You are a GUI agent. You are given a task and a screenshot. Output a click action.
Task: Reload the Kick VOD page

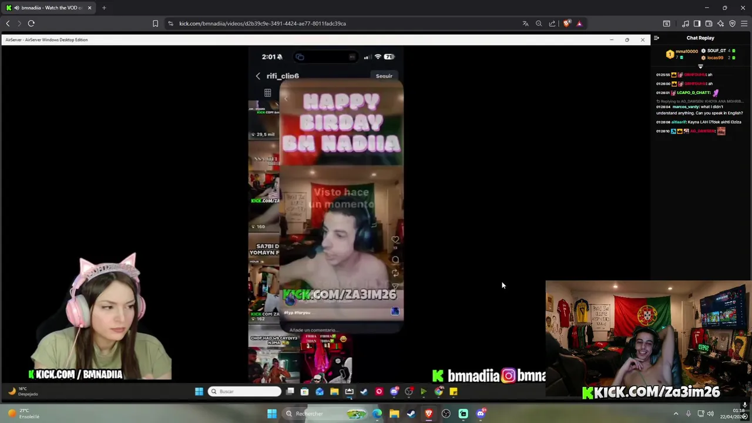pyautogui.click(x=31, y=23)
